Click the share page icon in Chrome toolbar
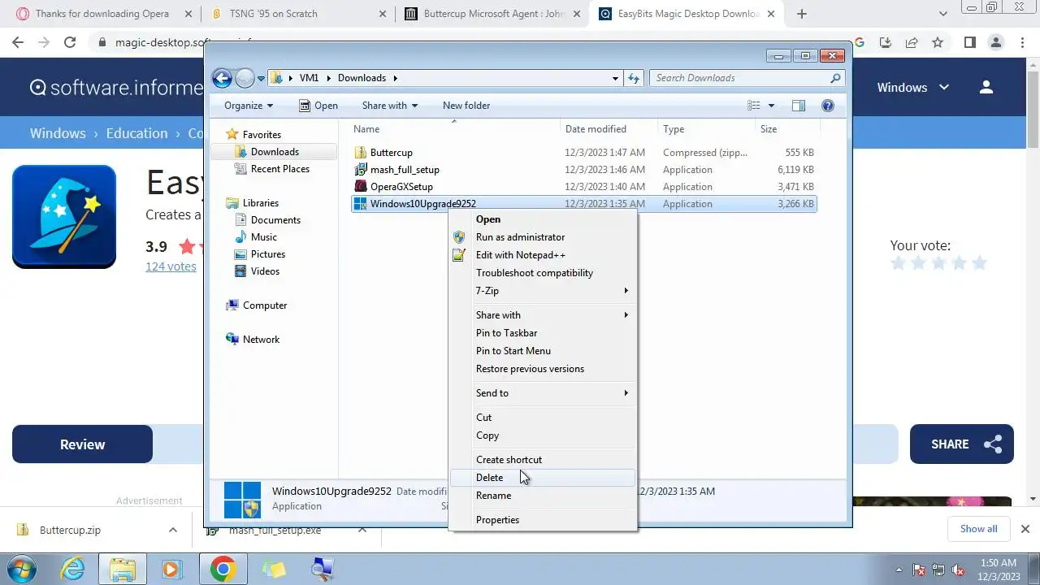Screen dimensions: 1040x585 [912, 42]
